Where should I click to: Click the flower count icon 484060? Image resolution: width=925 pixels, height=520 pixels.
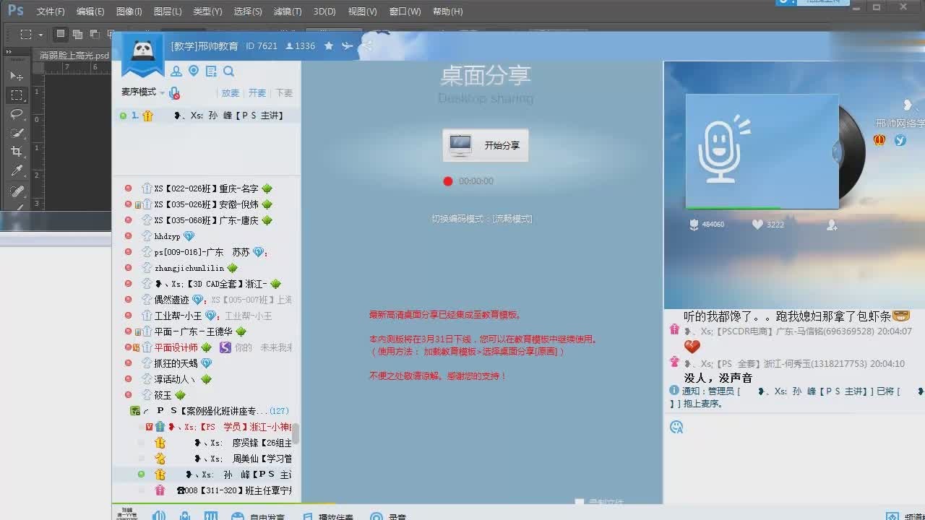[x=694, y=225]
